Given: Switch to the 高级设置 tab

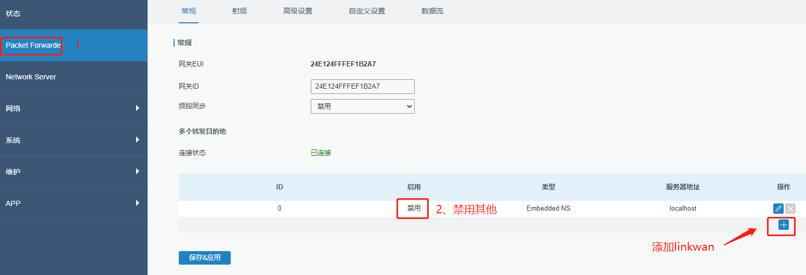Looking at the screenshot, I should point(298,11).
